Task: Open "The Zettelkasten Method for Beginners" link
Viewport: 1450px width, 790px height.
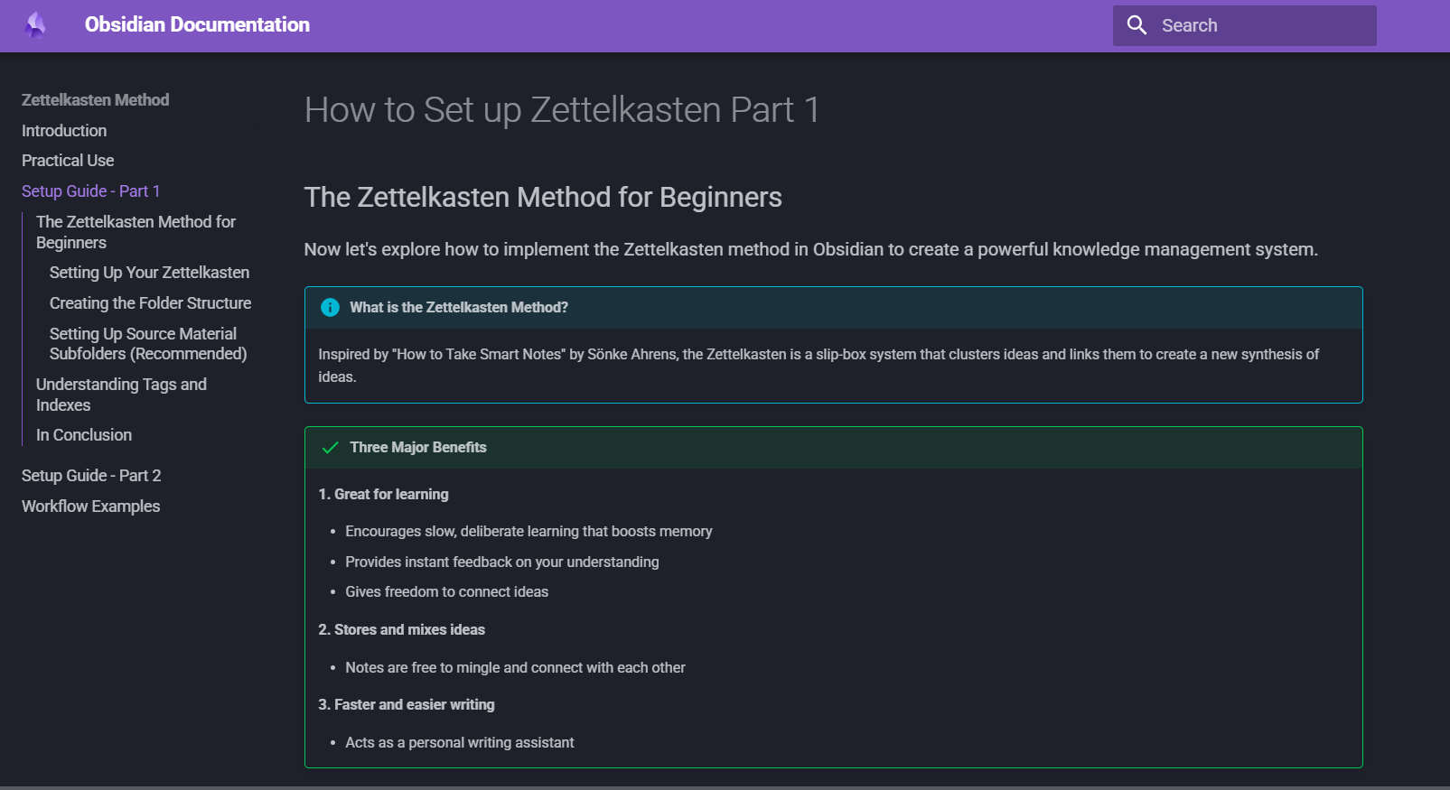Action: click(136, 231)
